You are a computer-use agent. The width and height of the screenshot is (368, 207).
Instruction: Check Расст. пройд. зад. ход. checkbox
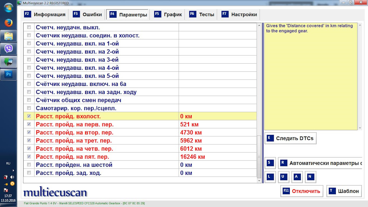point(29,173)
